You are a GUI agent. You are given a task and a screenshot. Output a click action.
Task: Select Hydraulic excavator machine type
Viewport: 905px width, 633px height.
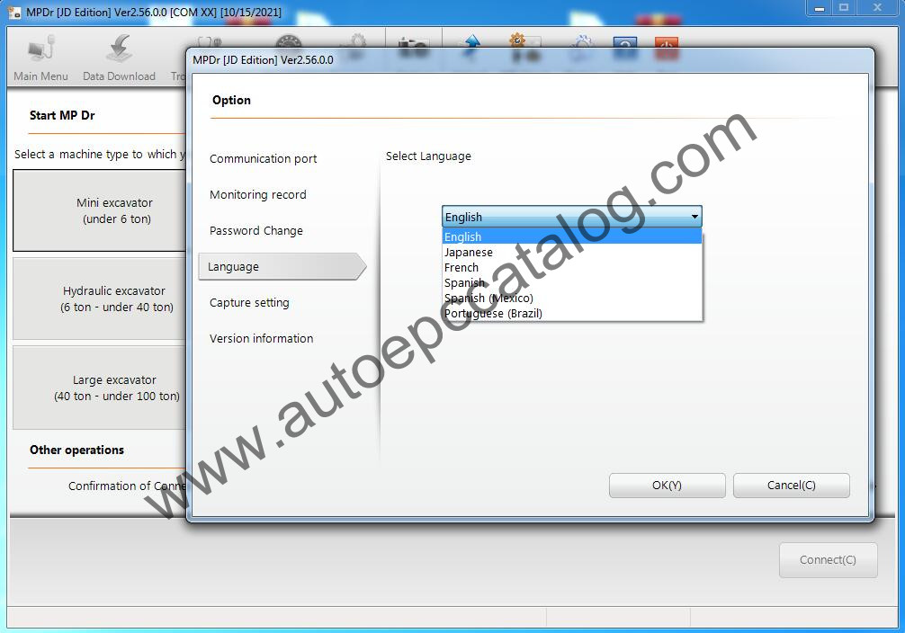coord(99,299)
